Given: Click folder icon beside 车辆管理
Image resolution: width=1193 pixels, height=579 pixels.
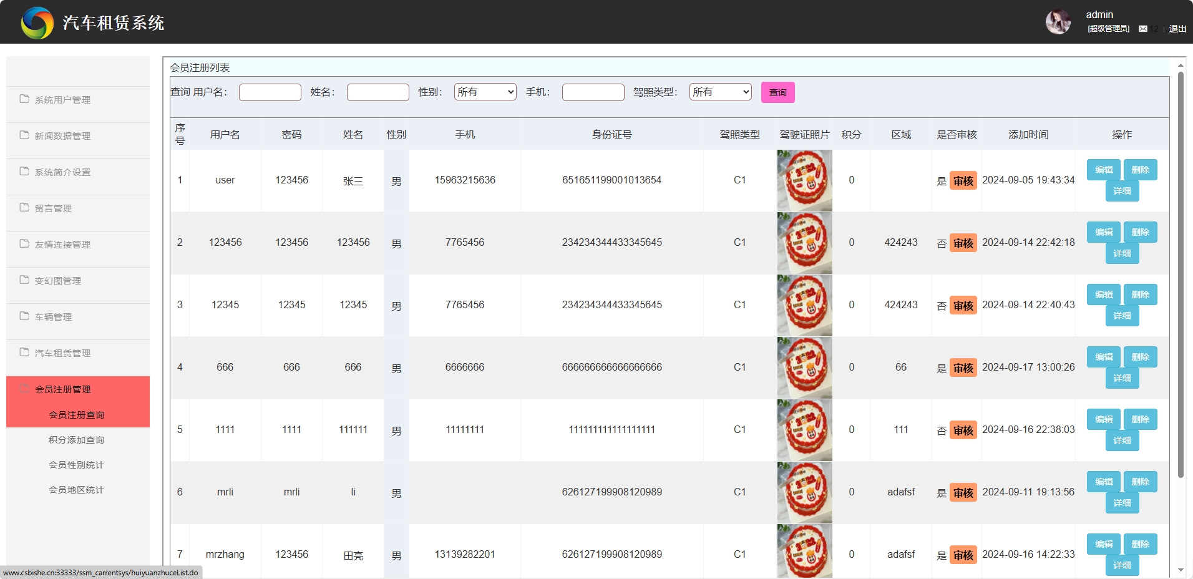Looking at the screenshot, I should point(24,316).
